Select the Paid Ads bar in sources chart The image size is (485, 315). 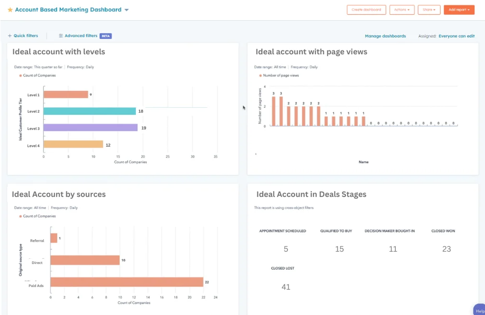(127, 282)
